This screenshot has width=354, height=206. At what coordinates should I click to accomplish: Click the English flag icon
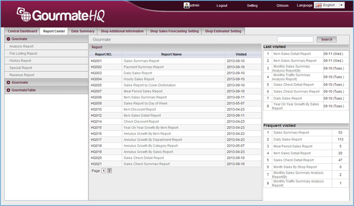coord(318,5)
